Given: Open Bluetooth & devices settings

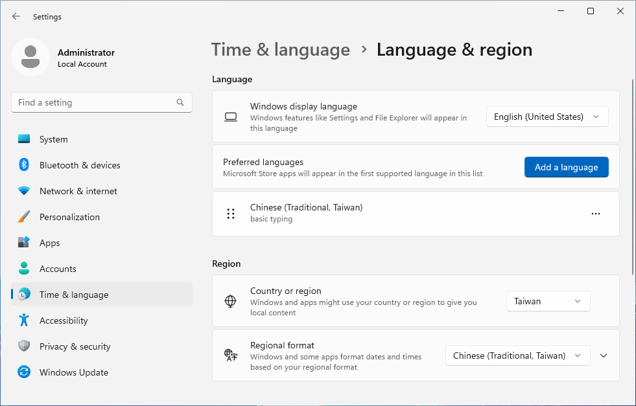Looking at the screenshot, I should (101, 165).
